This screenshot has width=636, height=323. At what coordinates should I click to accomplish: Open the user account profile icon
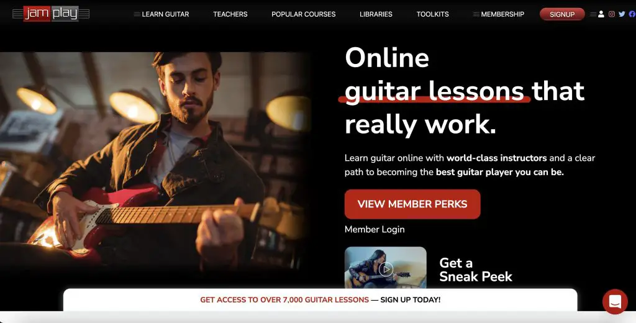point(601,14)
